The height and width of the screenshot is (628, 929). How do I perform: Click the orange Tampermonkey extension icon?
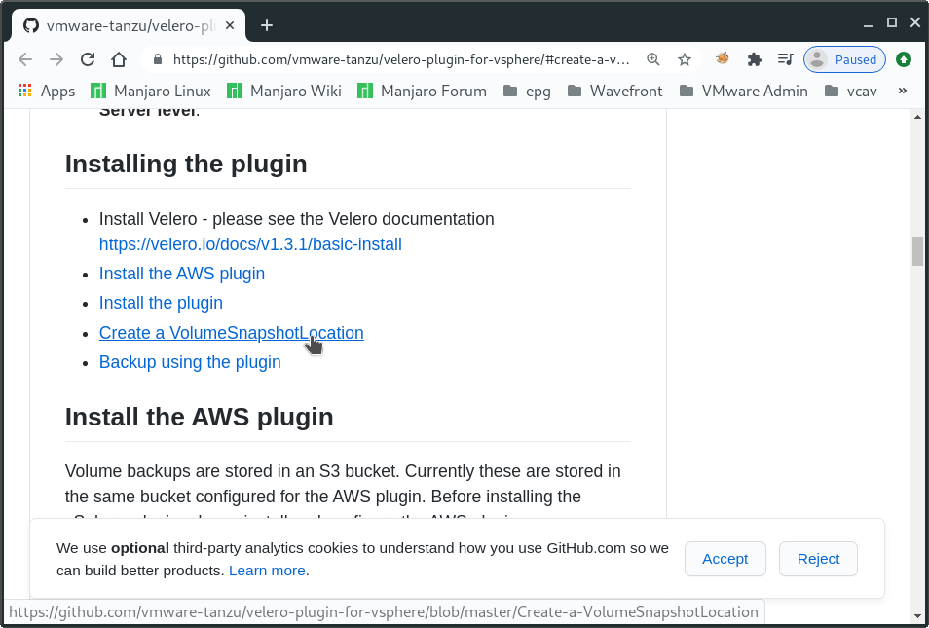[x=722, y=59]
